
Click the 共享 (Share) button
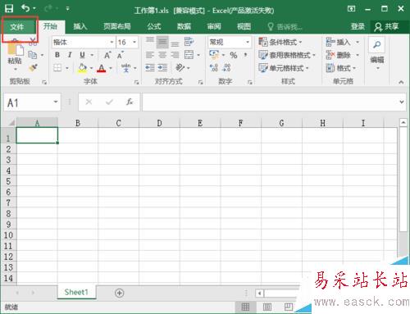point(387,26)
